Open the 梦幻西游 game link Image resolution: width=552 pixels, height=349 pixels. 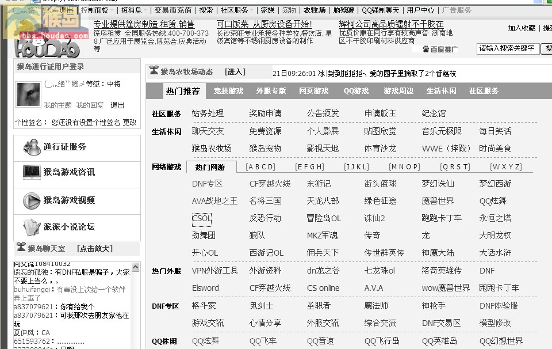[x=495, y=184]
